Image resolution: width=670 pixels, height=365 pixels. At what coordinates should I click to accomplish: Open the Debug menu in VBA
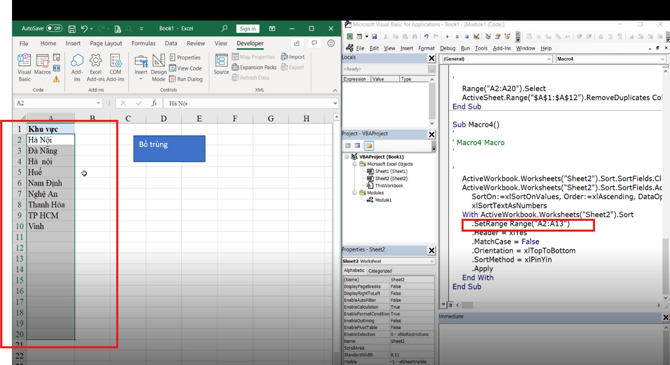[x=447, y=48]
